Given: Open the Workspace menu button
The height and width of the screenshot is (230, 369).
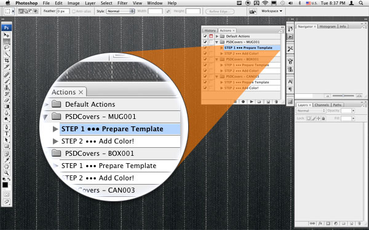Looking at the screenshot, I should click(272, 11).
